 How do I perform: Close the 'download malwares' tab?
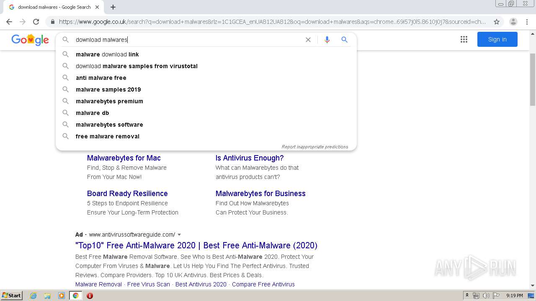pyautogui.click(x=97, y=7)
